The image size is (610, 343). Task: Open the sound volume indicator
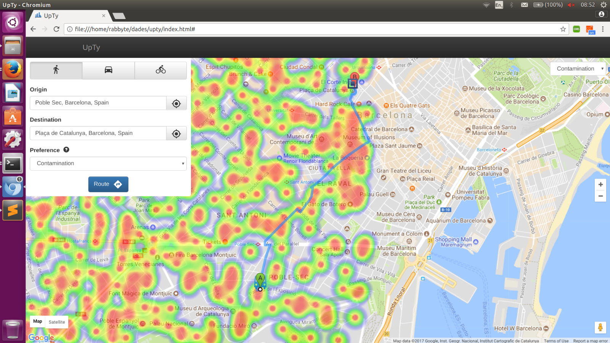coord(571,5)
